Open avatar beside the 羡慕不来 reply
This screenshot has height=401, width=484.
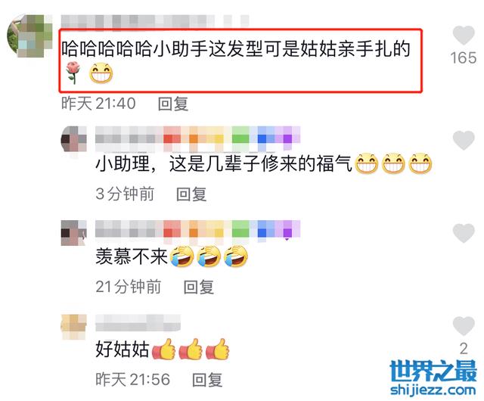[x=74, y=233]
